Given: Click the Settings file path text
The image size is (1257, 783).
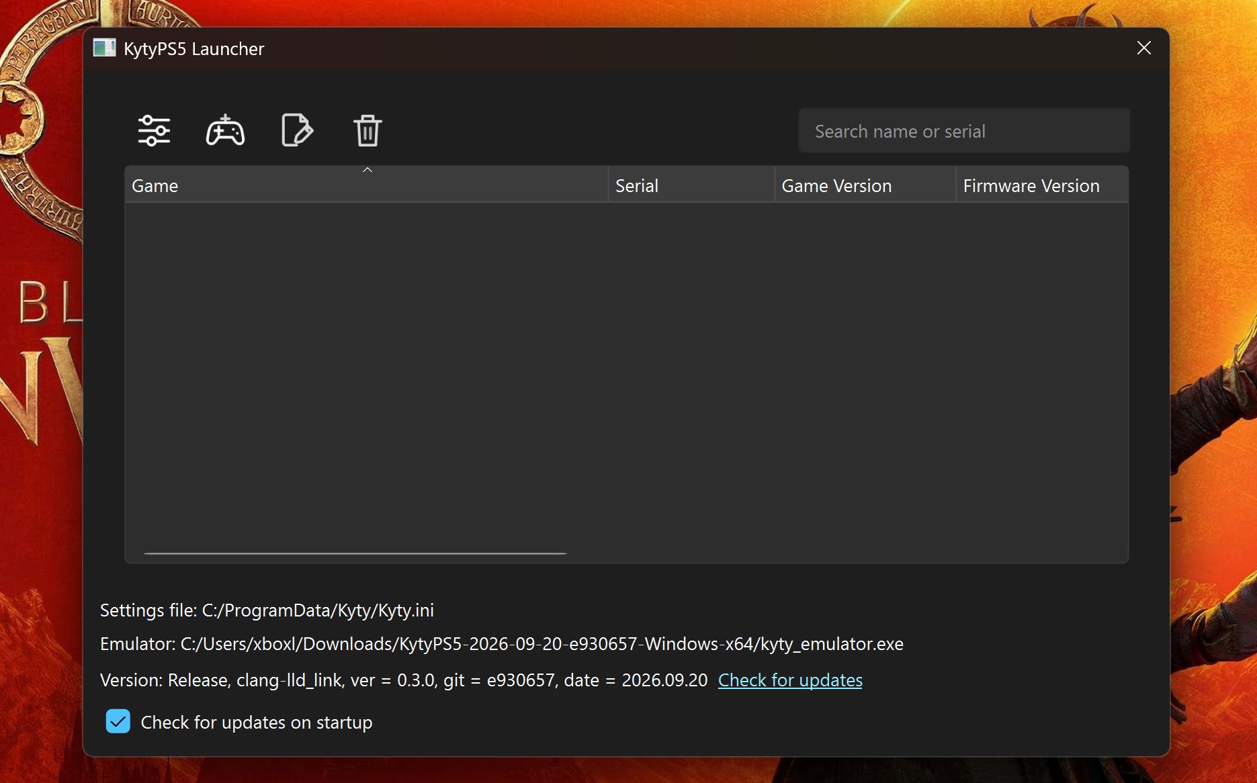Looking at the screenshot, I should (x=267, y=610).
